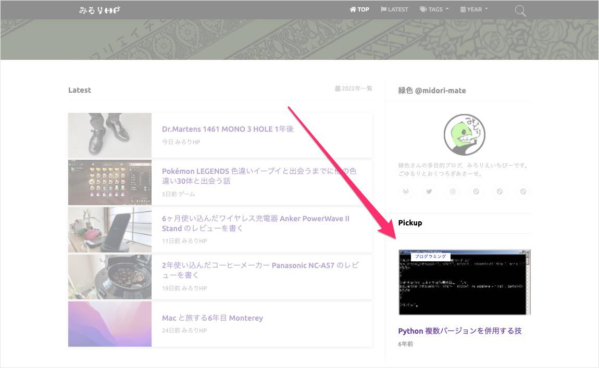The image size is (599, 368).
Task: Click the green avatar profile image
Action: click(x=464, y=134)
